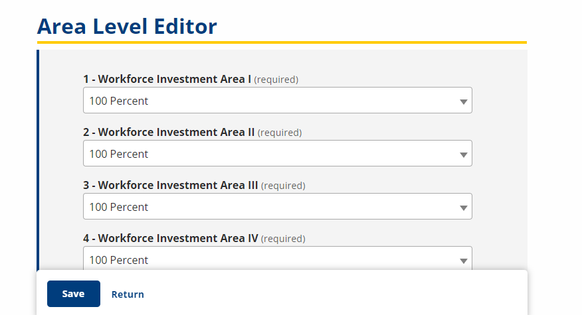582x315 pixels.
Task: Follow the Return link
Action: coord(128,294)
